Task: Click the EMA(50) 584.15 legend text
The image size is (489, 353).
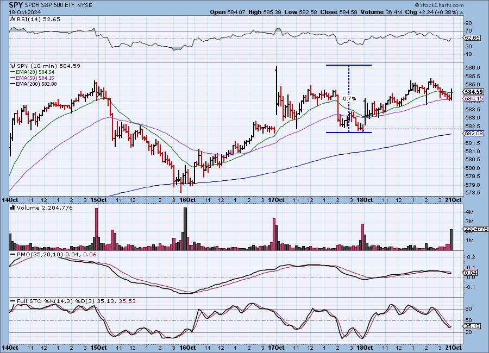Action: pyautogui.click(x=35, y=78)
